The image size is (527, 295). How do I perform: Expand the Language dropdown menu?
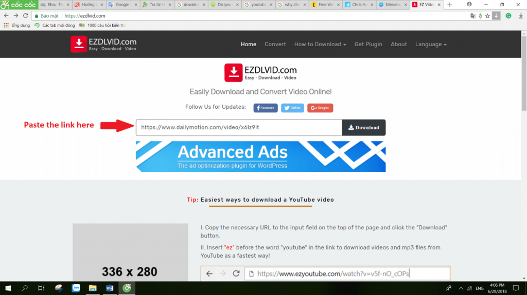(x=430, y=44)
